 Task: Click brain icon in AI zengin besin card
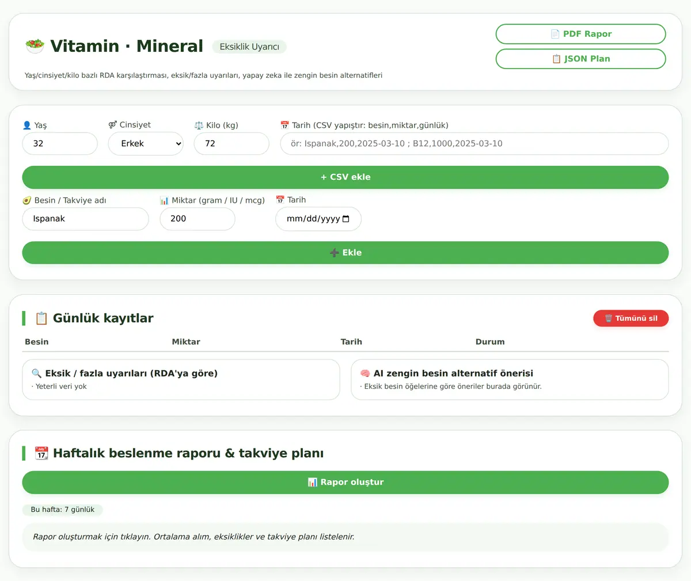click(365, 373)
